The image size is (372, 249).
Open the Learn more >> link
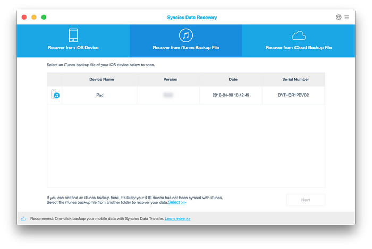click(x=177, y=218)
